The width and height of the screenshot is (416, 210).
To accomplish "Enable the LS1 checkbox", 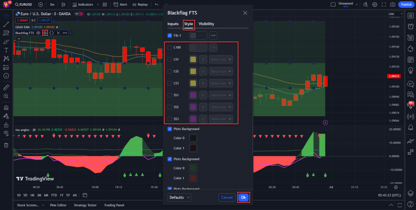I will click(x=170, y=59).
